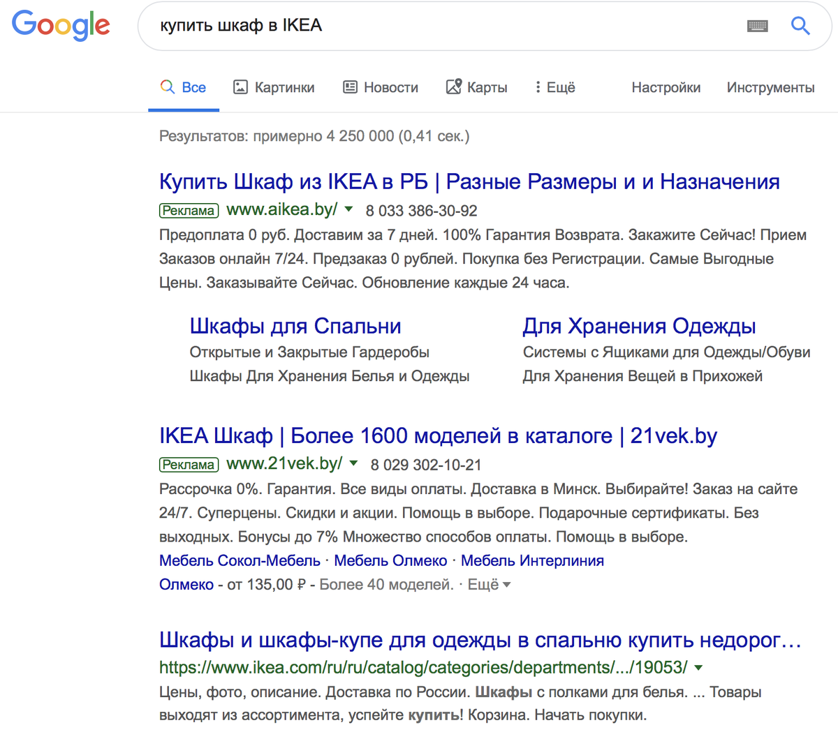Click text Для Хранения Вещей в Прихожей
The height and width of the screenshot is (739, 838).
point(642,376)
